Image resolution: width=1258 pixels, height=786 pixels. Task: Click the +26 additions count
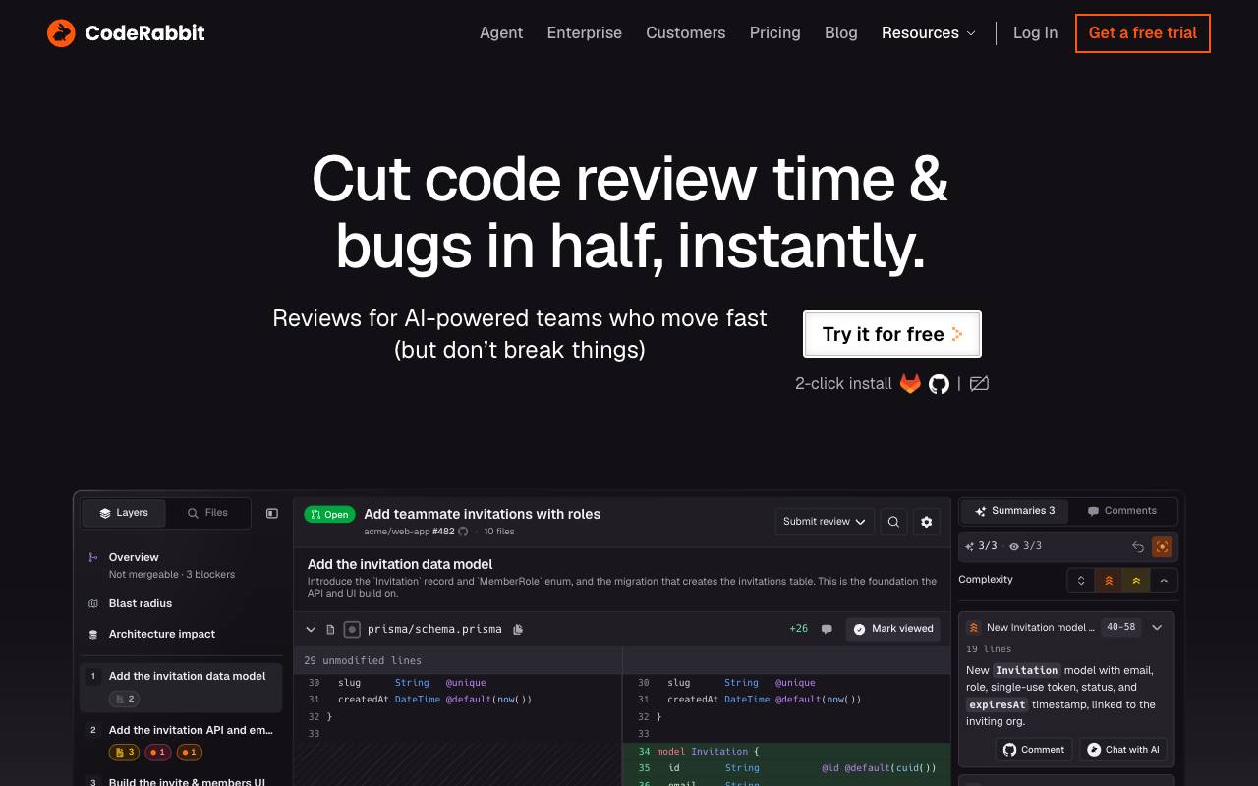(x=798, y=629)
